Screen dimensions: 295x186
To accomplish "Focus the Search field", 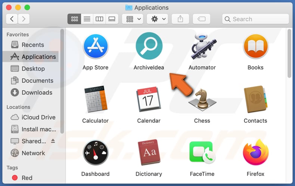I will tap(255, 19).
